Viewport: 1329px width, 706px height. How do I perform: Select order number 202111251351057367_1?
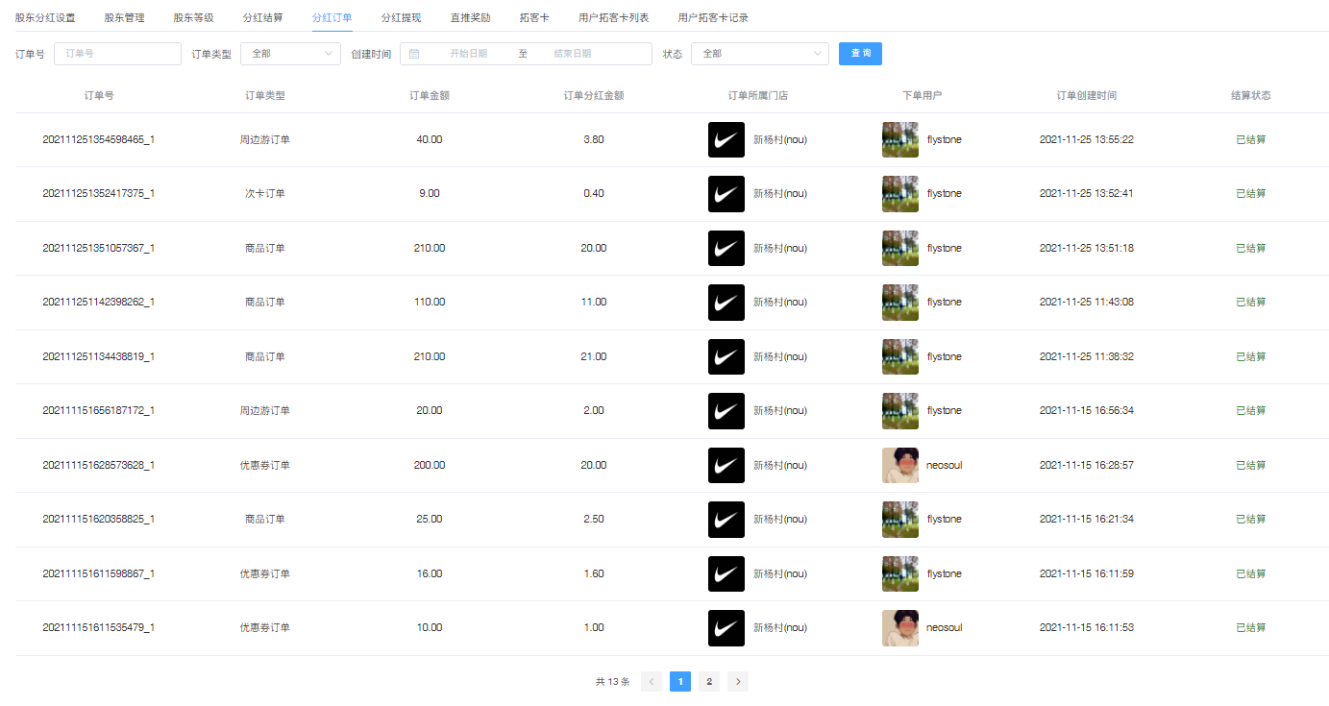pyautogui.click(x=99, y=248)
